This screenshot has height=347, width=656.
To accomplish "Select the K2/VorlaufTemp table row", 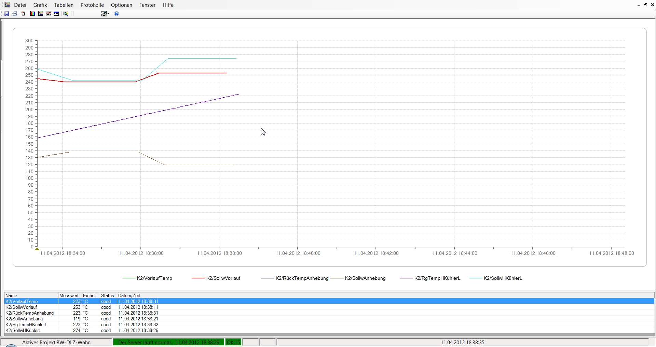I will (329, 301).
